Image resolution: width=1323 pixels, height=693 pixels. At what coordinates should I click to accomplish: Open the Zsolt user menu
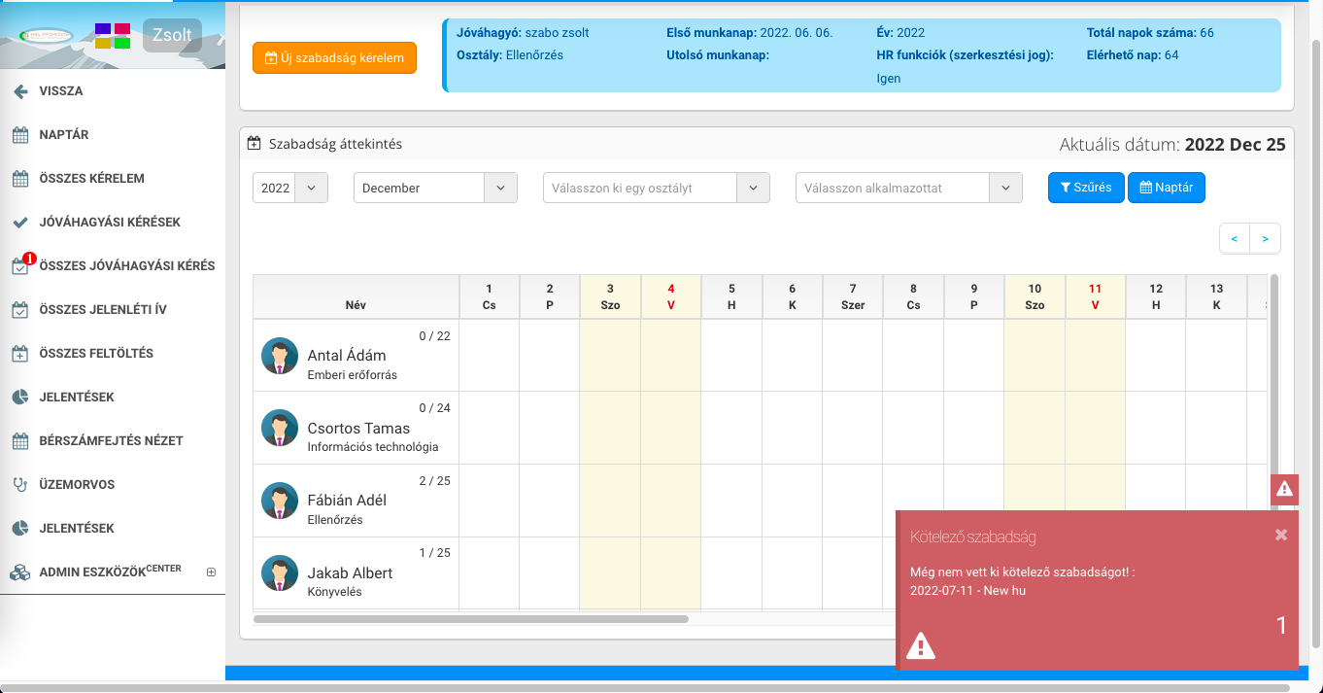tap(172, 36)
